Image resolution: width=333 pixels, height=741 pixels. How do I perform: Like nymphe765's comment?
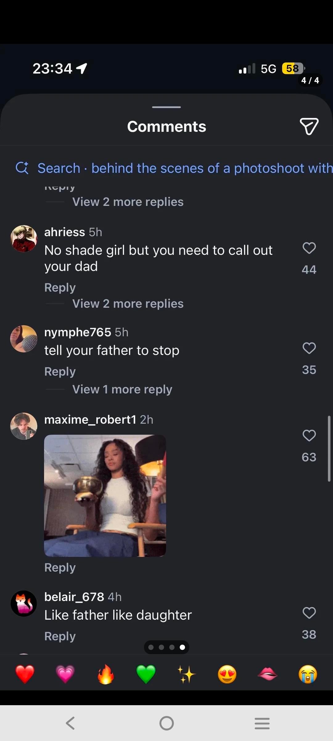coord(309,348)
